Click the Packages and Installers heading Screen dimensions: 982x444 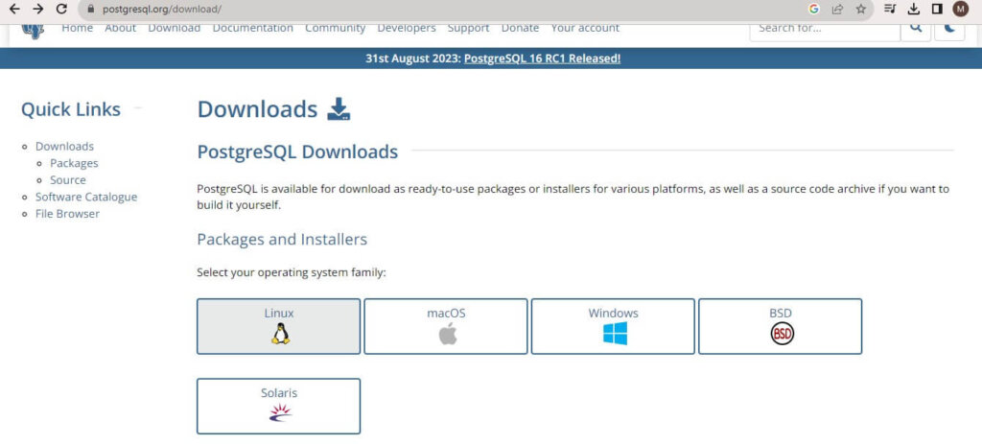tap(282, 240)
